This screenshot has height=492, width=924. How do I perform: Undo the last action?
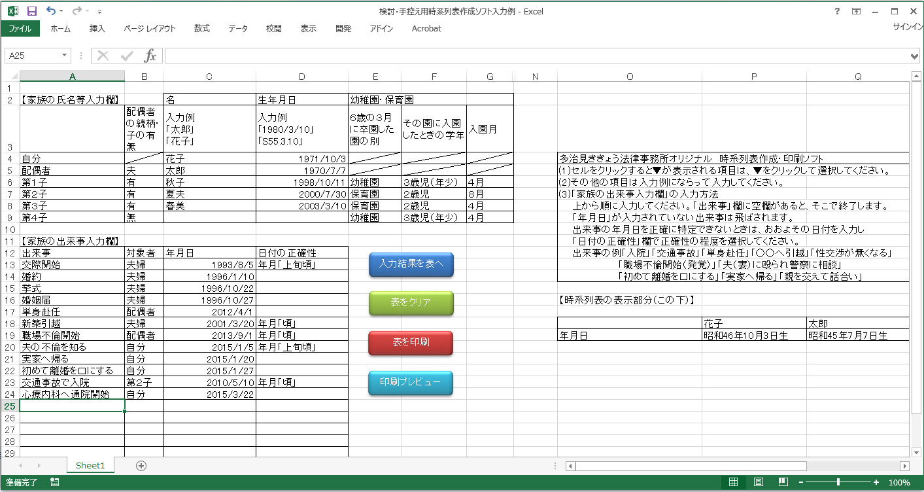50,10
